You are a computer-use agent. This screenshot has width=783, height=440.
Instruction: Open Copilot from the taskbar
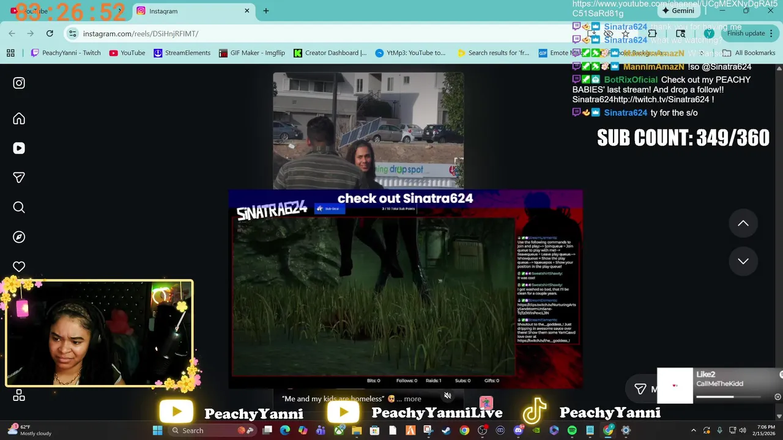(303, 431)
